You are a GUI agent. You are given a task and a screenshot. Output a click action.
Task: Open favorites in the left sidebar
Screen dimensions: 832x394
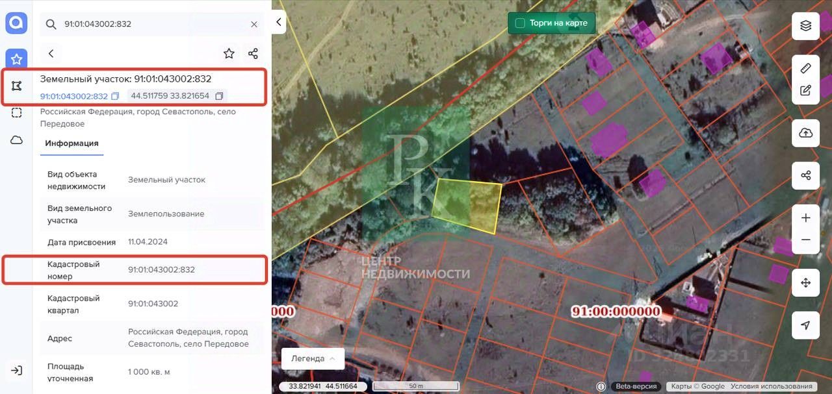click(x=17, y=59)
